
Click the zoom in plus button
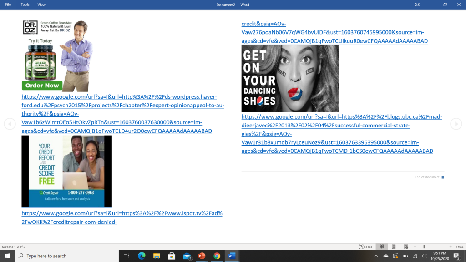click(x=451, y=247)
